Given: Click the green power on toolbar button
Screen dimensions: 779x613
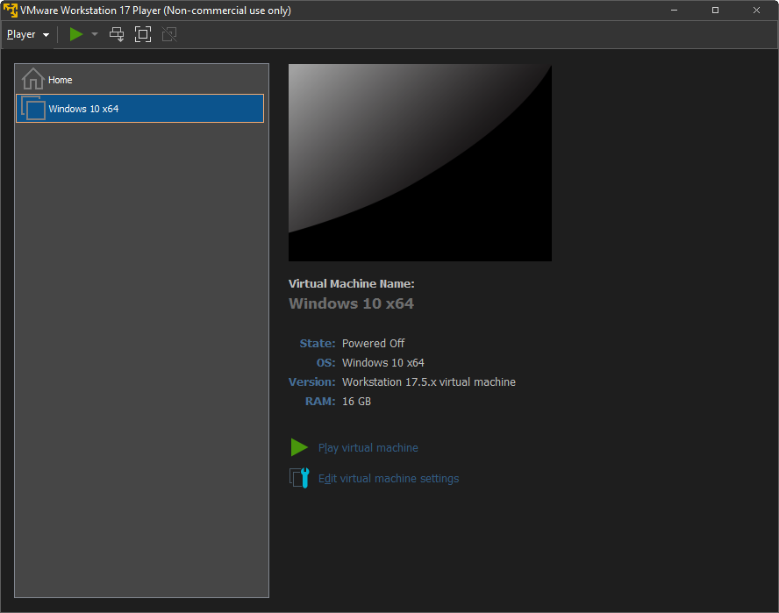Looking at the screenshot, I should pyautogui.click(x=76, y=34).
